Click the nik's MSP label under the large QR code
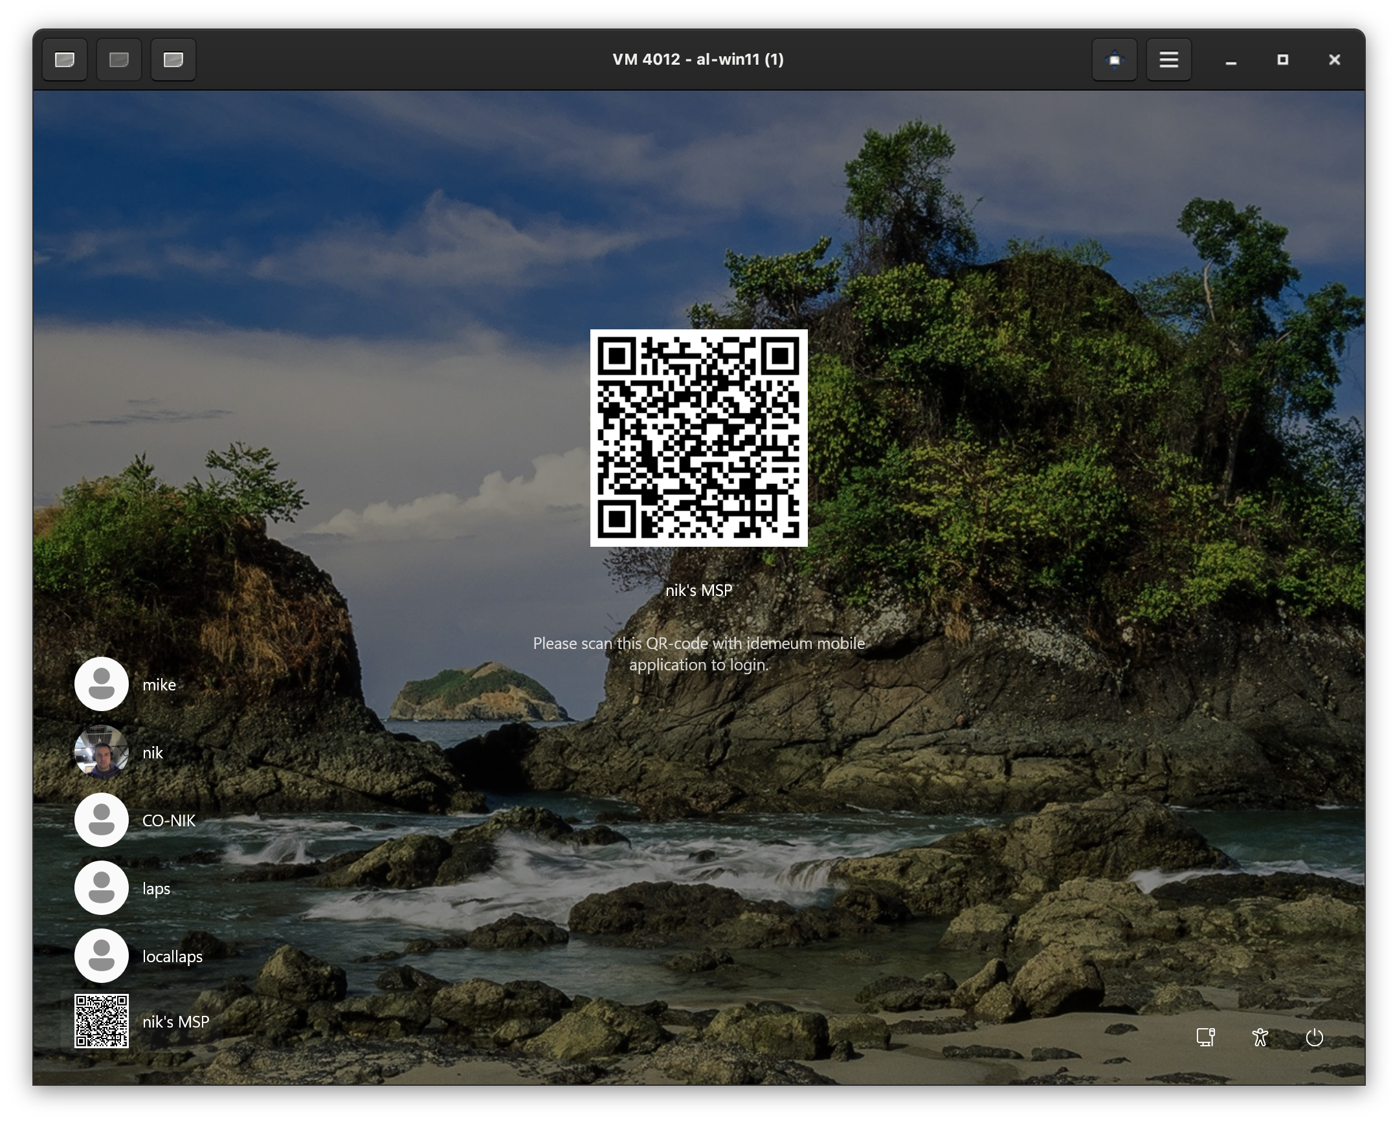The image size is (1393, 1122). coord(698,590)
